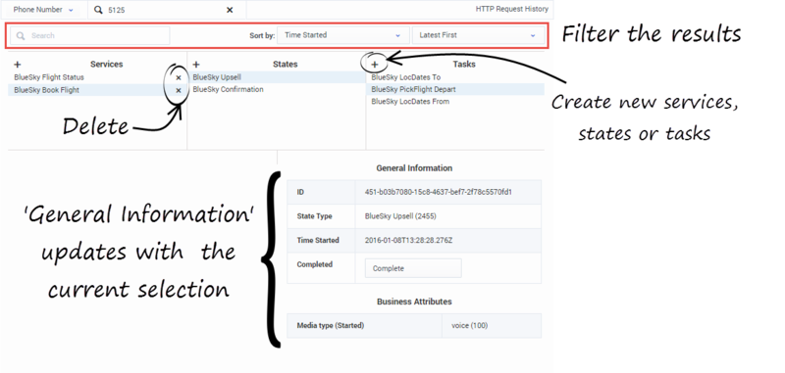Image resolution: width=785 pixels, height=373 pixels.
Task: Select the BlueSky Confirmation state
Action: [228, 89]
